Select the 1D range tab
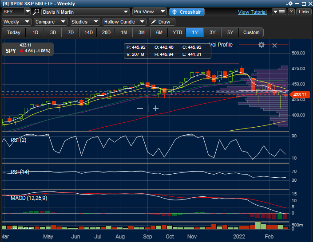Image resolution: width=313 pixels, height=242 pixels. click(35, 32)
